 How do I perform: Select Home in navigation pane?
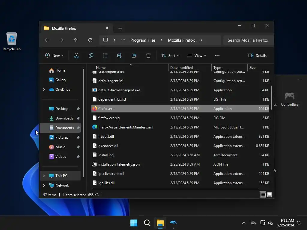click(60, 70)
